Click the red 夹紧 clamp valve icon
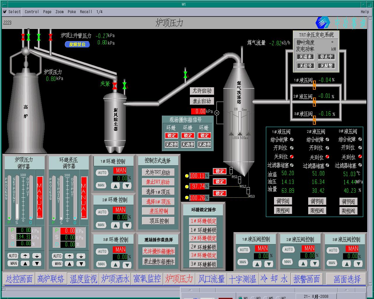This screenshot has height=299, width=374. click(x=115, y=86)
